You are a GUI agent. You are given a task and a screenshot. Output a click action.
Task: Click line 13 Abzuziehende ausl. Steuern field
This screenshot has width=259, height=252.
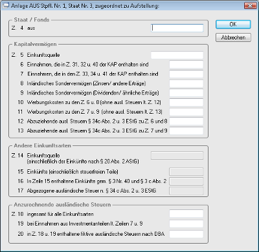(x=186, y=131)
